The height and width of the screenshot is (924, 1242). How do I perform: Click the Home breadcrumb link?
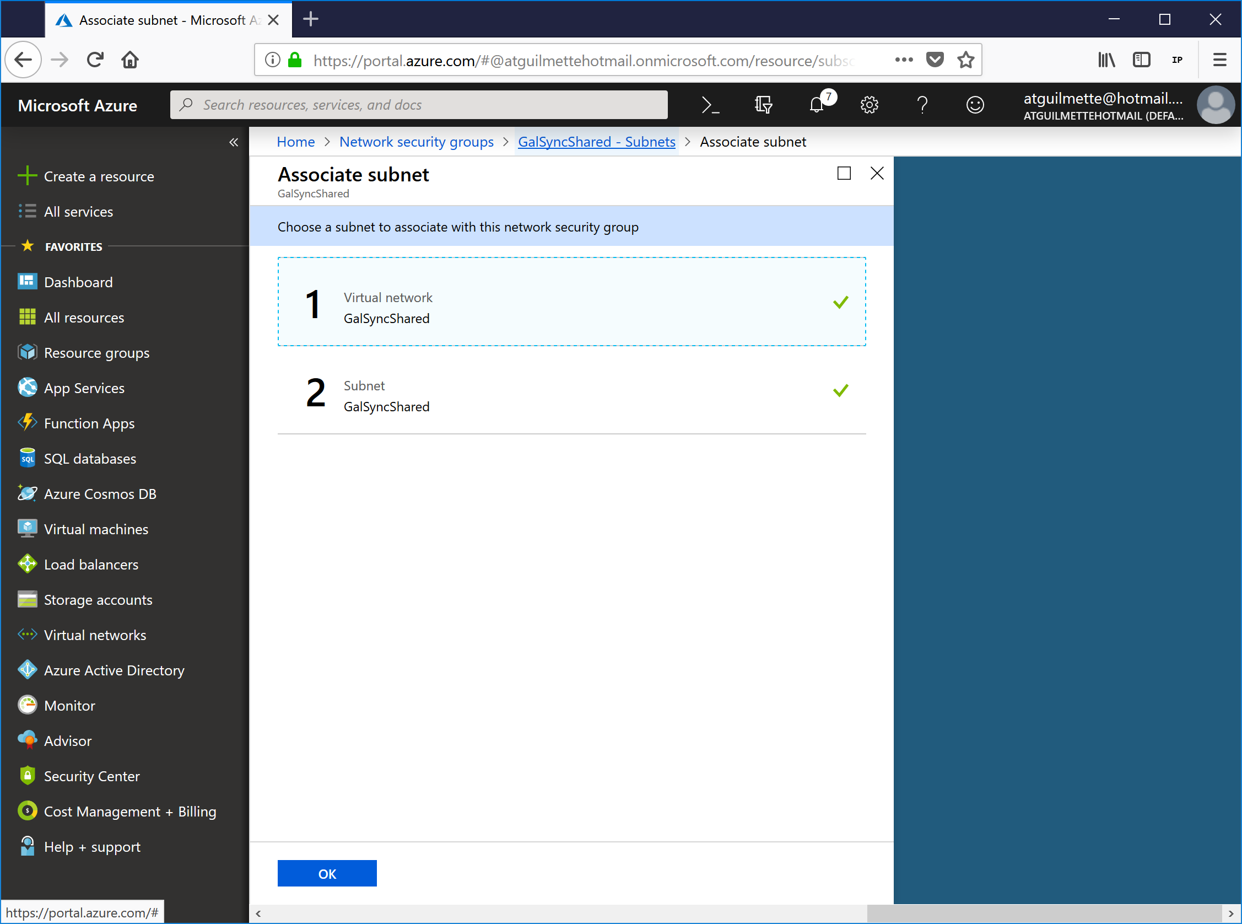[x=296, y=142]
